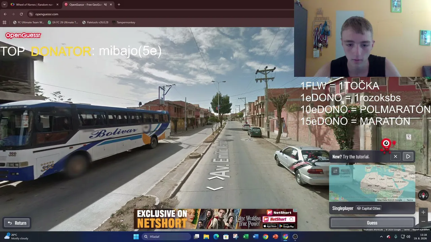Reload the OpenGuessr page
The width and height of the screenshot is (431, 242).
click(x=21, y=14)
